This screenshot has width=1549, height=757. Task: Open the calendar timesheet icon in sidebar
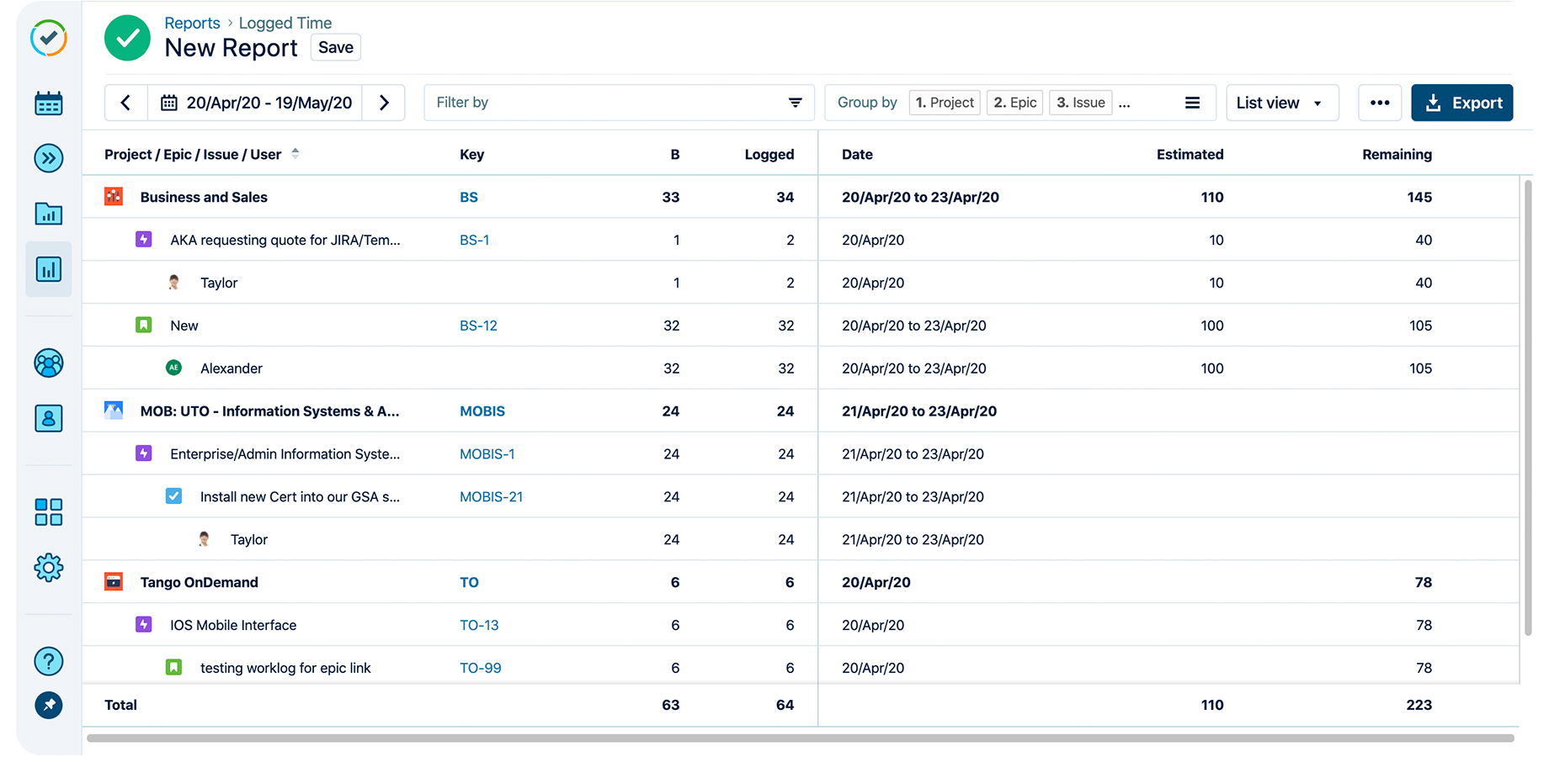point(49,103)
